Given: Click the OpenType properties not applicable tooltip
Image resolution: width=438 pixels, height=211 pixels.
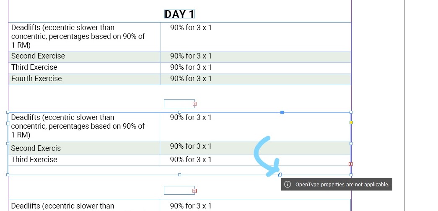Looking at the screenshot, I should [x=337, y=184].
